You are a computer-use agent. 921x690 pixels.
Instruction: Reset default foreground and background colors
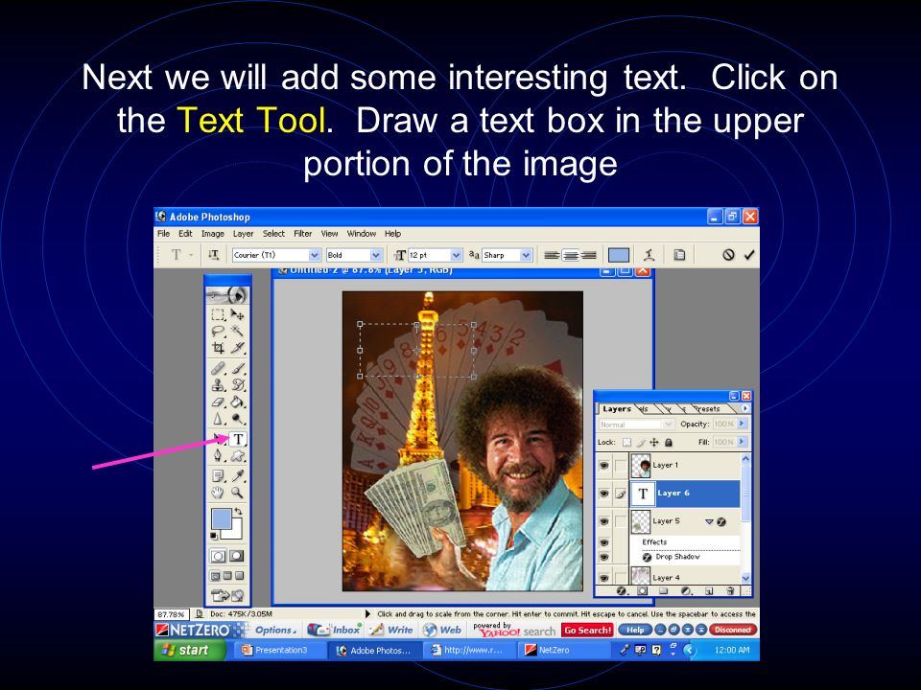tap(214, 536)
